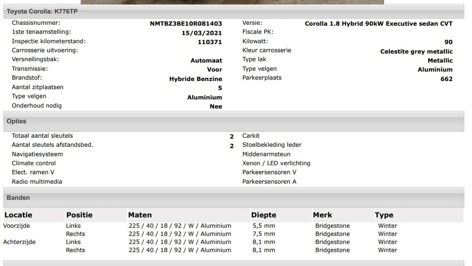This screenshot has height=266, width=472.
Task: Click the mileage value 110371
Action: coord(210,42)
